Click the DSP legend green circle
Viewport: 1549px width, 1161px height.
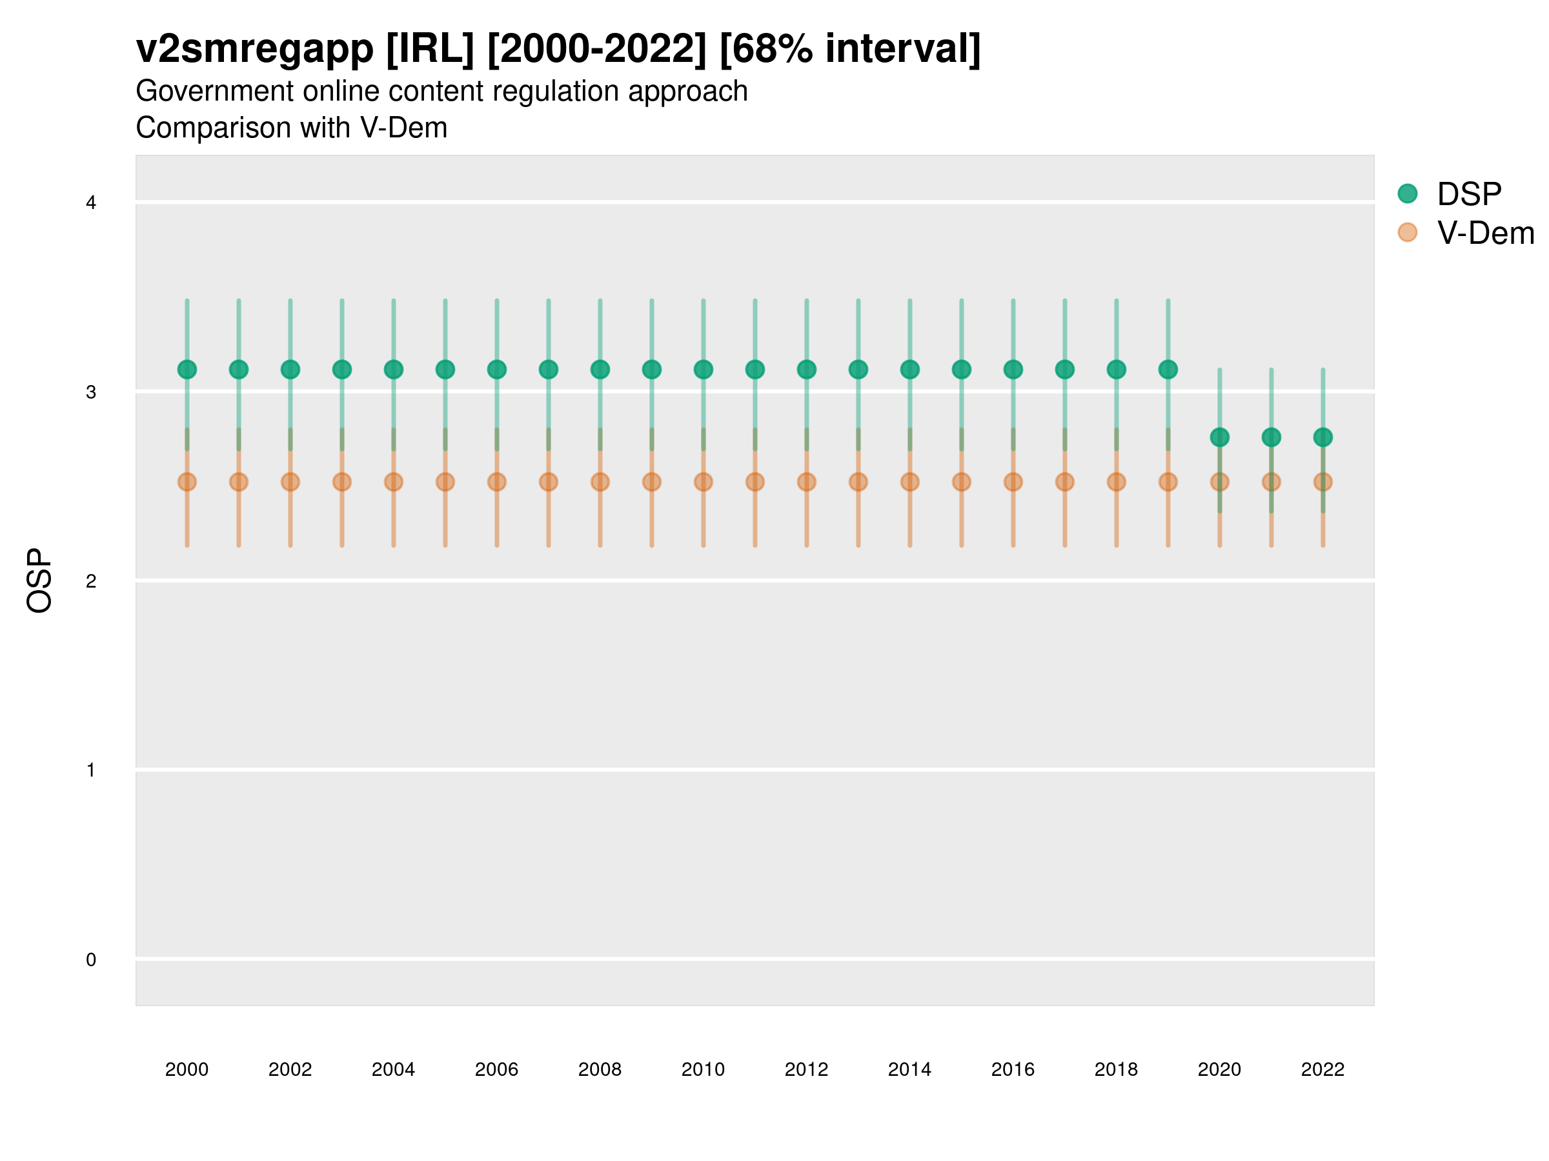coord(1407,194)
